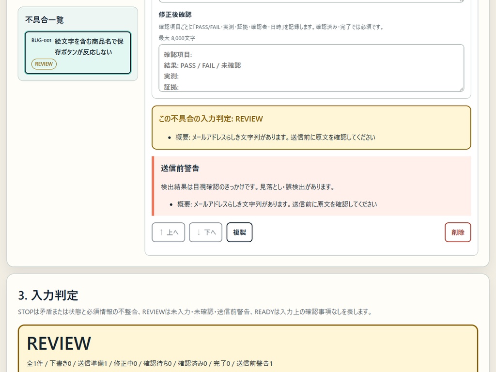
Task: Click 検出結果は目視確認のきっかけです text
Action: (248, 186)
